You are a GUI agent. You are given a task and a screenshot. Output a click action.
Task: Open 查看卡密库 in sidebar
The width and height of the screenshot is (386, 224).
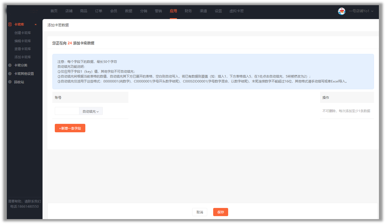point(23,49)
